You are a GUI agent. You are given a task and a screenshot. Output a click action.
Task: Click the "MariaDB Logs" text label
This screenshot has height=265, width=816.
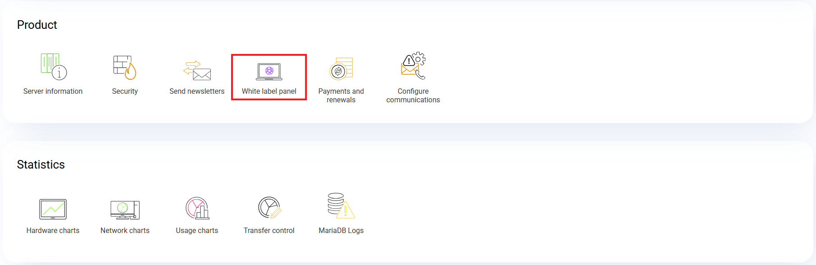coord(341,231)
